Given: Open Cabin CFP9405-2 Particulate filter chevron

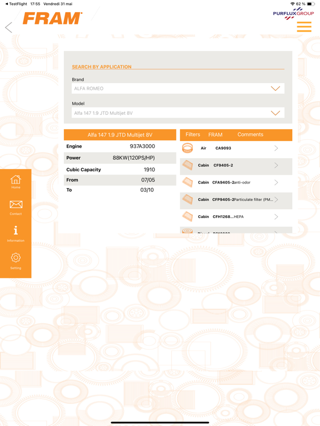Looking at the screenshot, I should (276, 200).
